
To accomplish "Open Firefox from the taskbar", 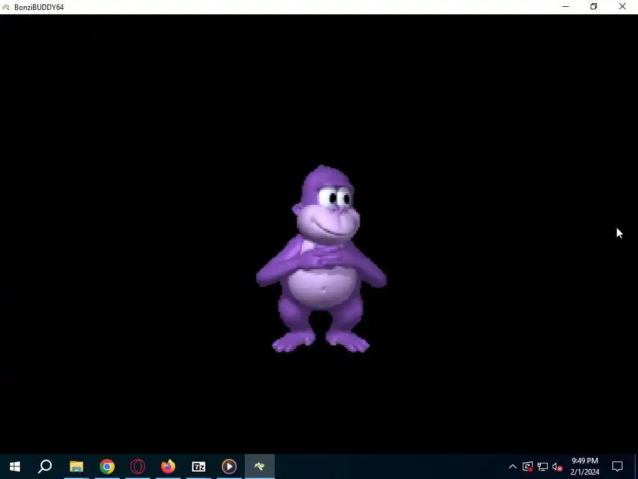I will [168, 467].
